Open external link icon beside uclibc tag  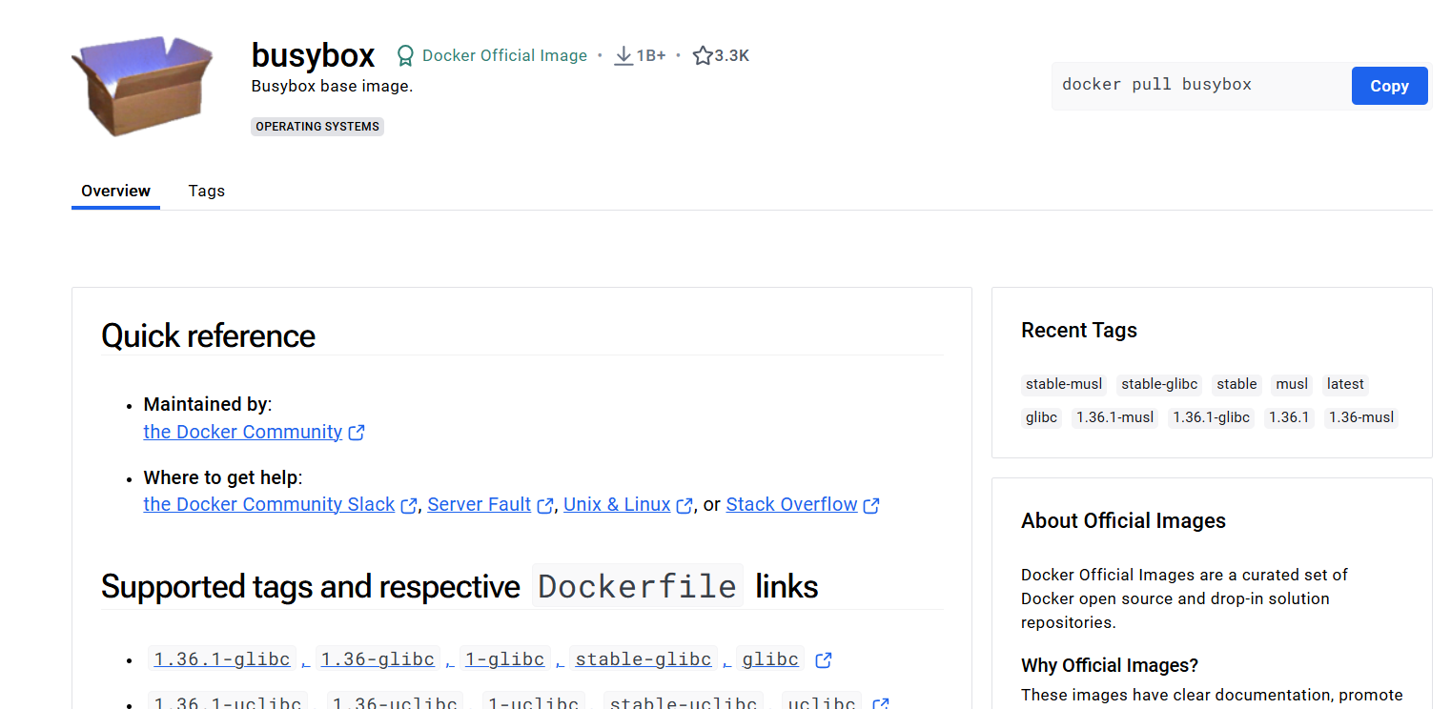tap(880, 703)
